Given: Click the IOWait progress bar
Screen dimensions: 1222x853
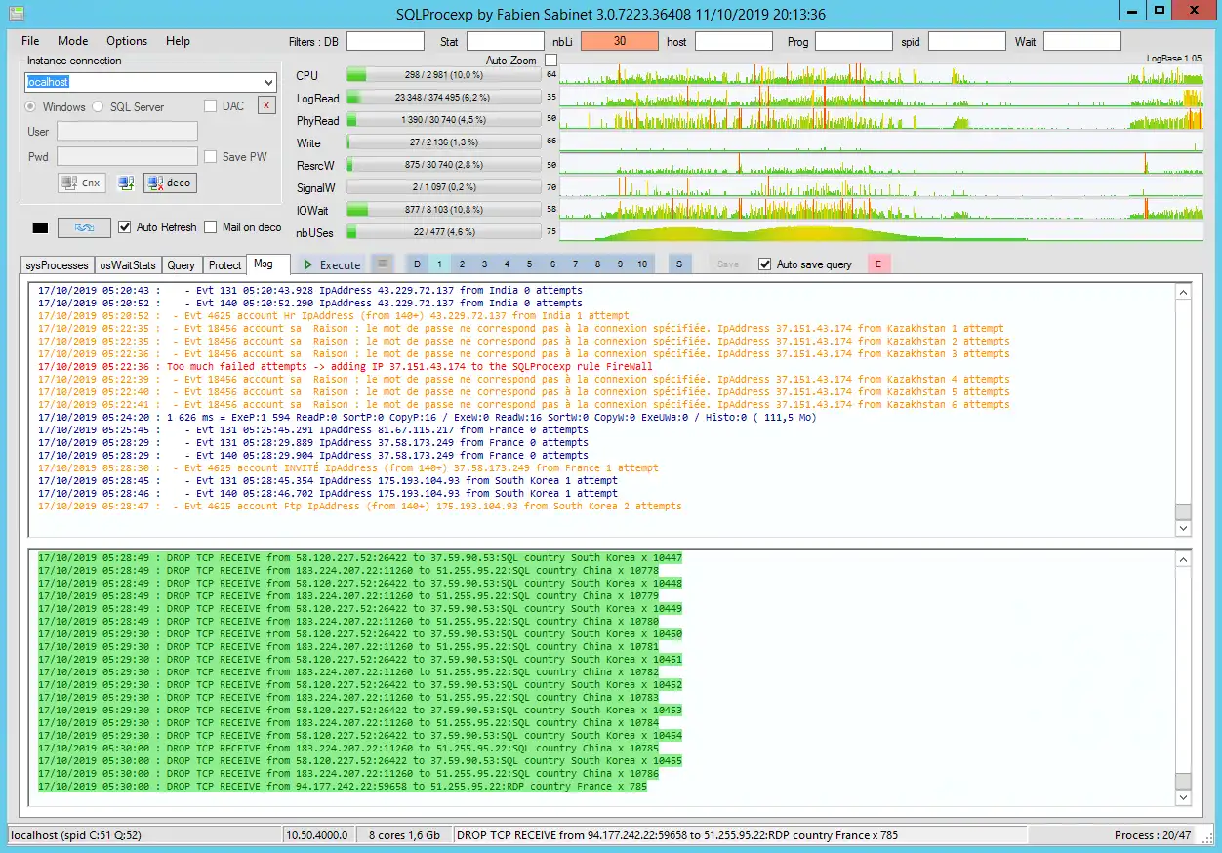Looking at the screenshot, I should point(443,210).
